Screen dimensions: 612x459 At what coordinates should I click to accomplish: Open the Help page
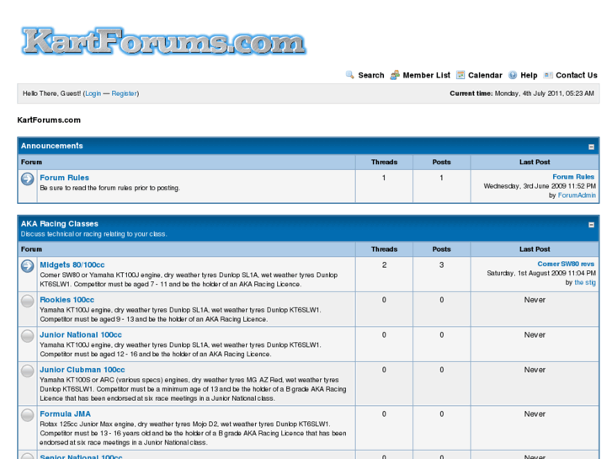pyautogui.click(x=529, y=75)
